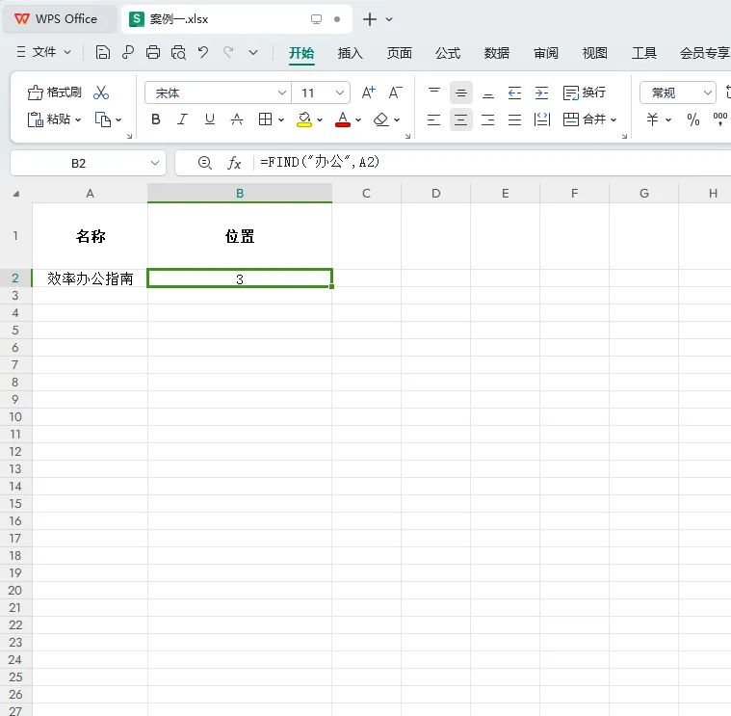Open the Borders dropdown arrow
The width and height of the screenshot is (731, 716).
pyautogui.click(x=281, y=119)
